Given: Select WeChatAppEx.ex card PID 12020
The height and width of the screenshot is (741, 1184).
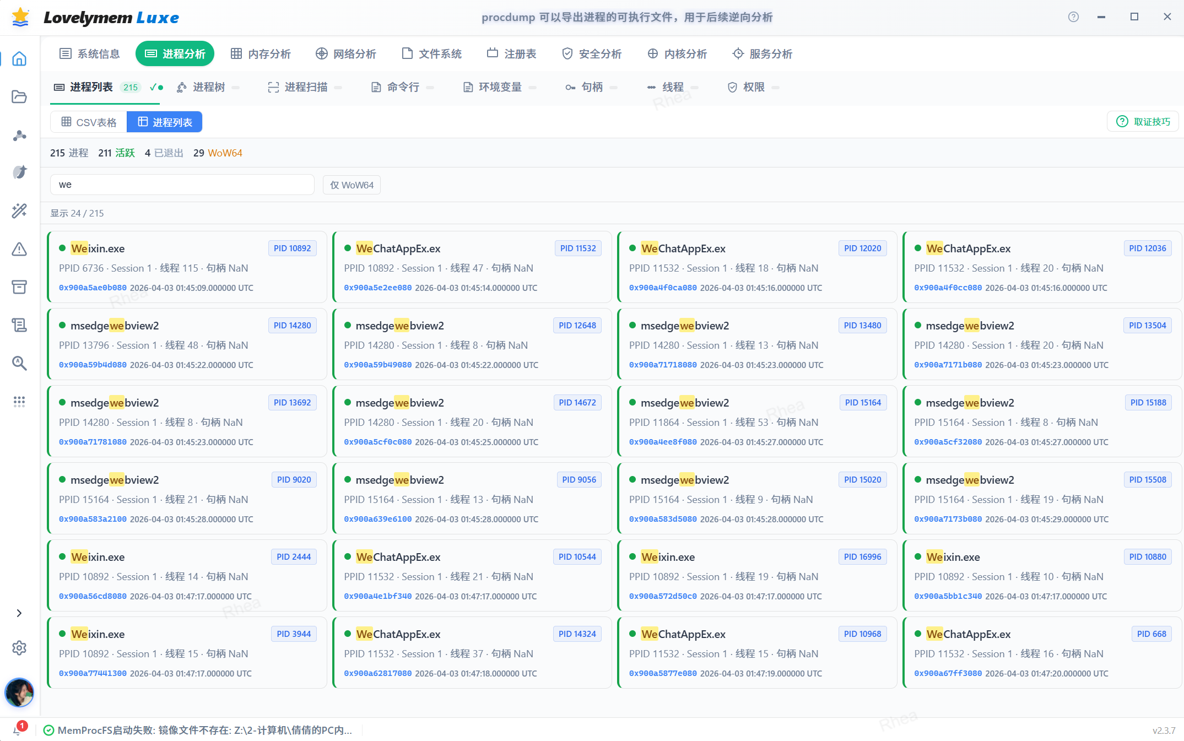Looking at the screenshot, I should tap(757, 267).
